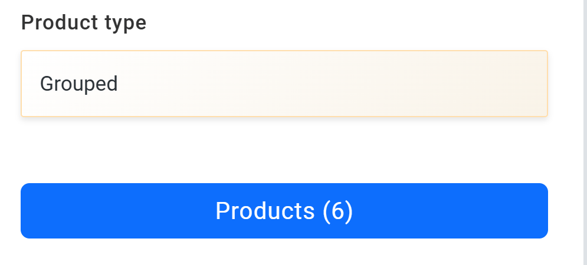
Task: Activate the Grouped selection field
Action: pos(284,84)
